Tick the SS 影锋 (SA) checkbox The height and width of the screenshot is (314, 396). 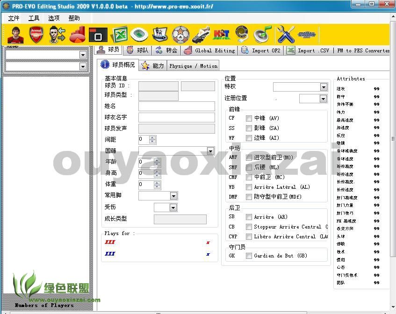pos(249,128)
